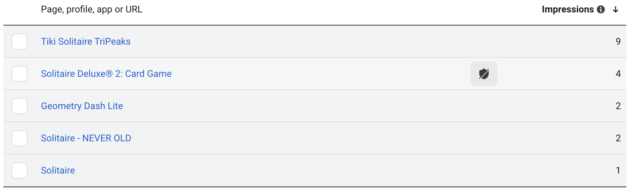
Task: Click the impressions value 9 for Tiki Solitaire
Action: [618, 42]
